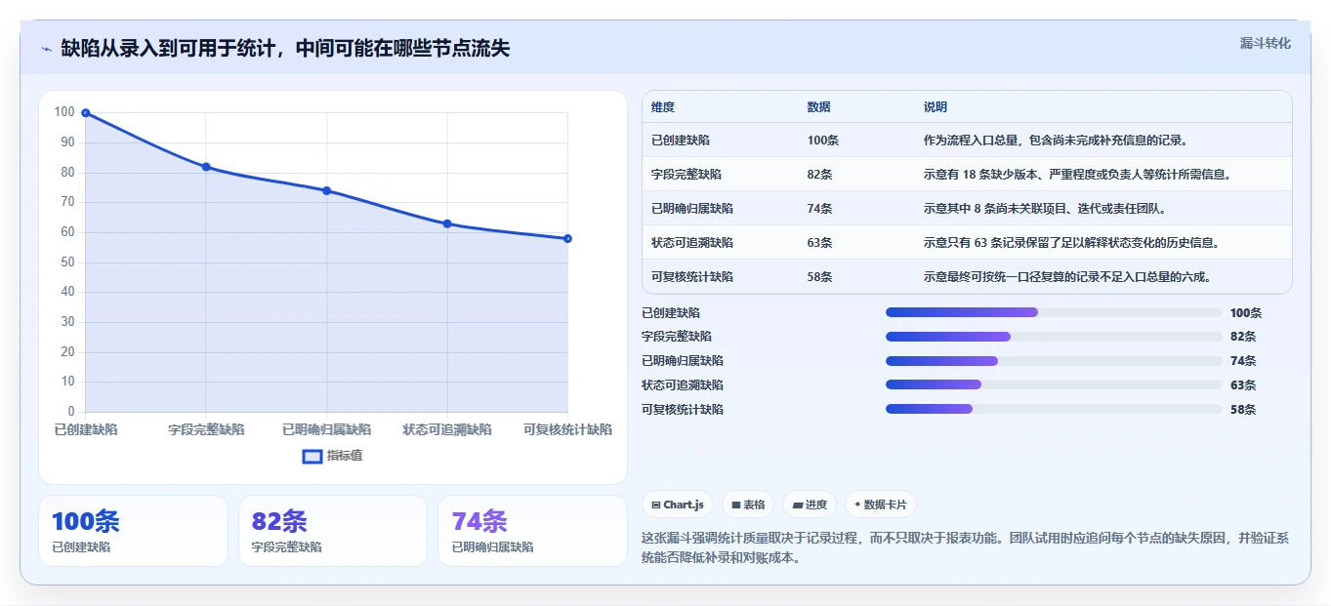Image resolution: width=1331 pixels, height=606 pixels.
Task: Click the 已明确归属缺陷 x-axis label on the chart
Action: tap(327, 429)
